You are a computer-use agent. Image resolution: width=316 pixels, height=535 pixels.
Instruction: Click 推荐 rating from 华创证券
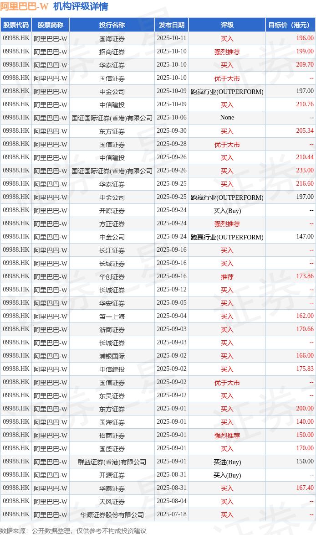[x=227, y=277]
